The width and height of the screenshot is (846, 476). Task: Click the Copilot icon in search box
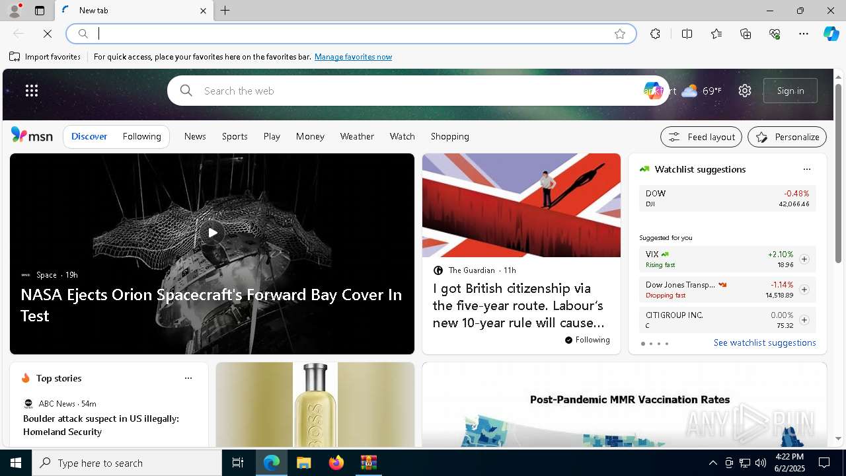point(653,91)
